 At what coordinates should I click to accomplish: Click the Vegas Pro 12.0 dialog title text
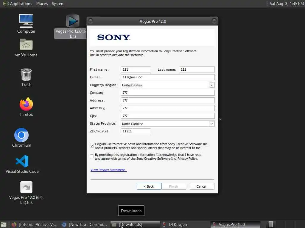pyautogui.click(x=153, y=21)
